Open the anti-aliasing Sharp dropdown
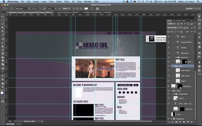 coord(66,9)
